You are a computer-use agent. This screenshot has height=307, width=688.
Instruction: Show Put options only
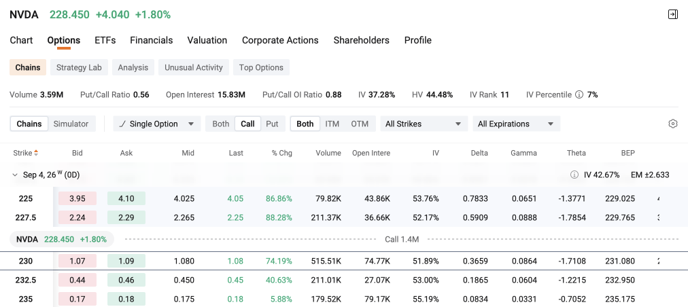(x=272, y=124)
